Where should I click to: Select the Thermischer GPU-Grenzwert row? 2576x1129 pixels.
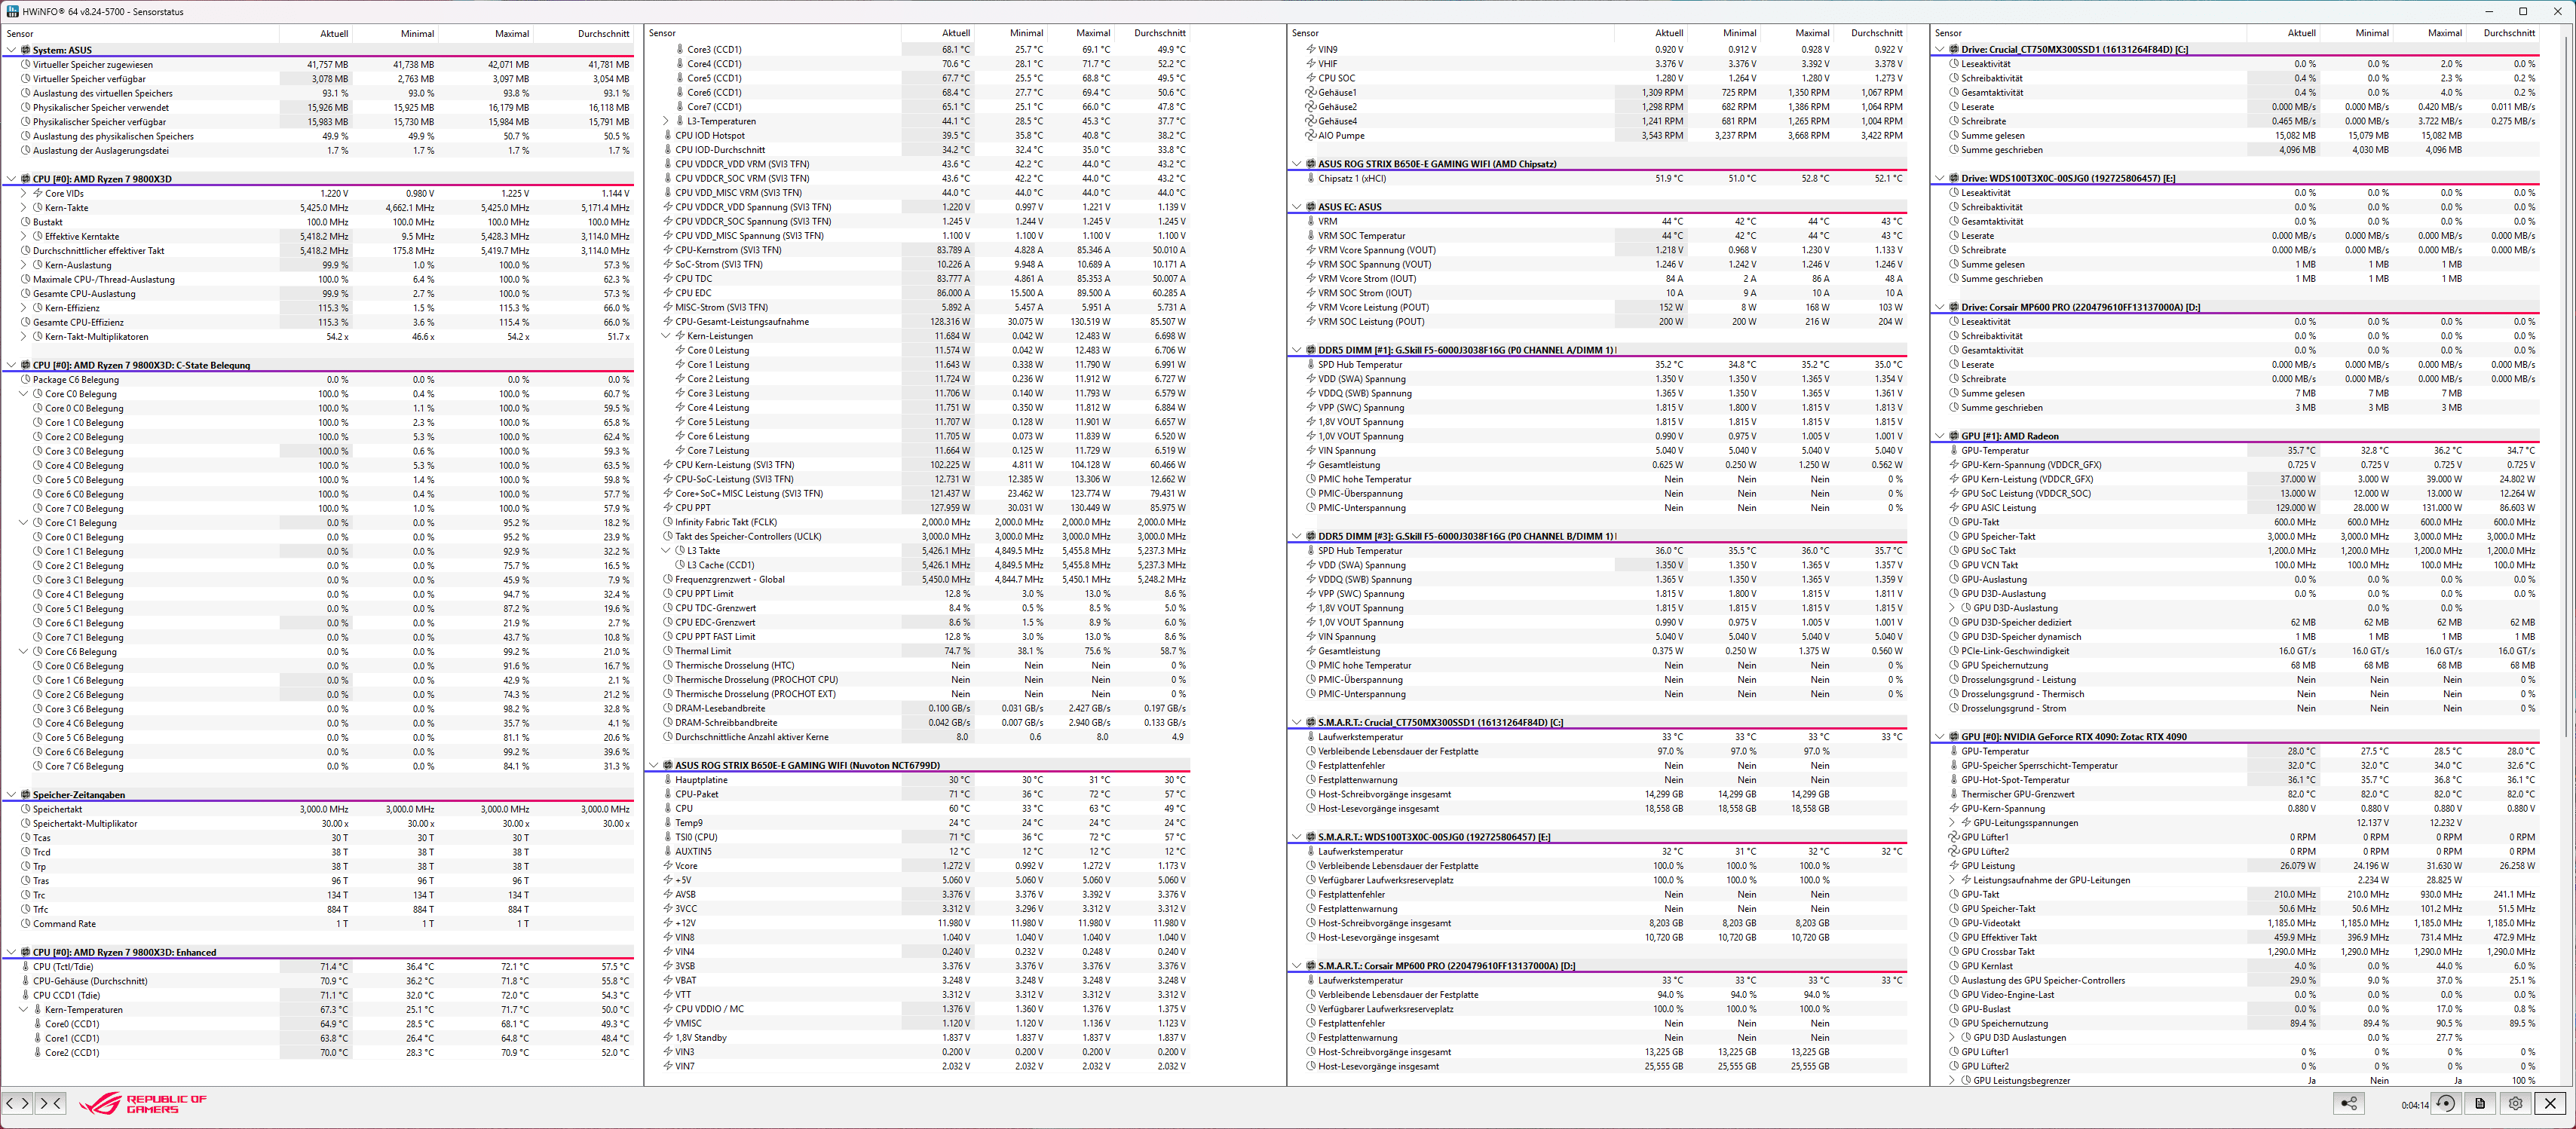pyautogui.click(x=2237, y=794)
